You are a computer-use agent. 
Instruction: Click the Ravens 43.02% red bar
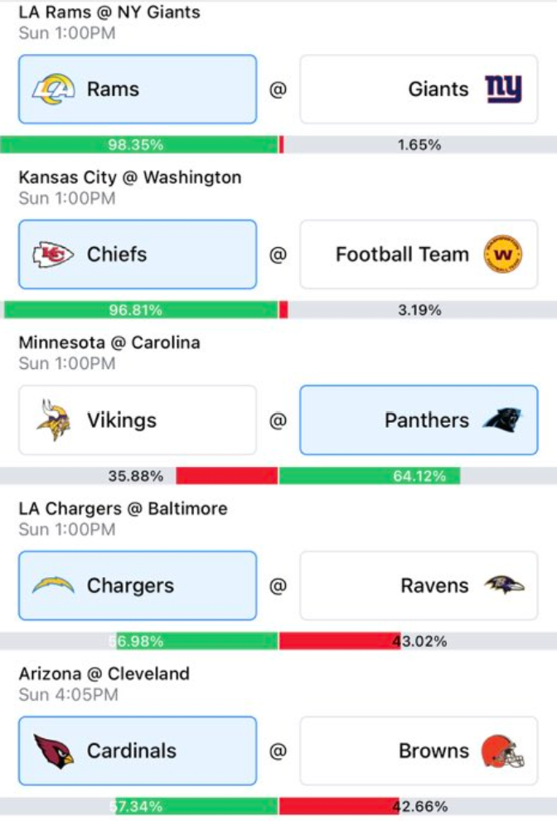(341, 641)
